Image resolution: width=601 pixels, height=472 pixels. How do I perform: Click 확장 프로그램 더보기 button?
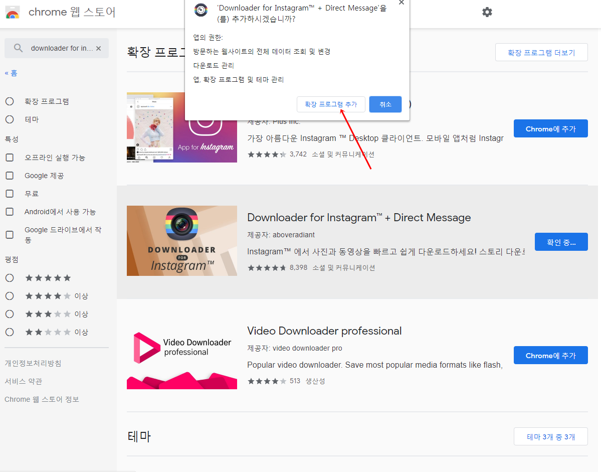tap(541, 53)
